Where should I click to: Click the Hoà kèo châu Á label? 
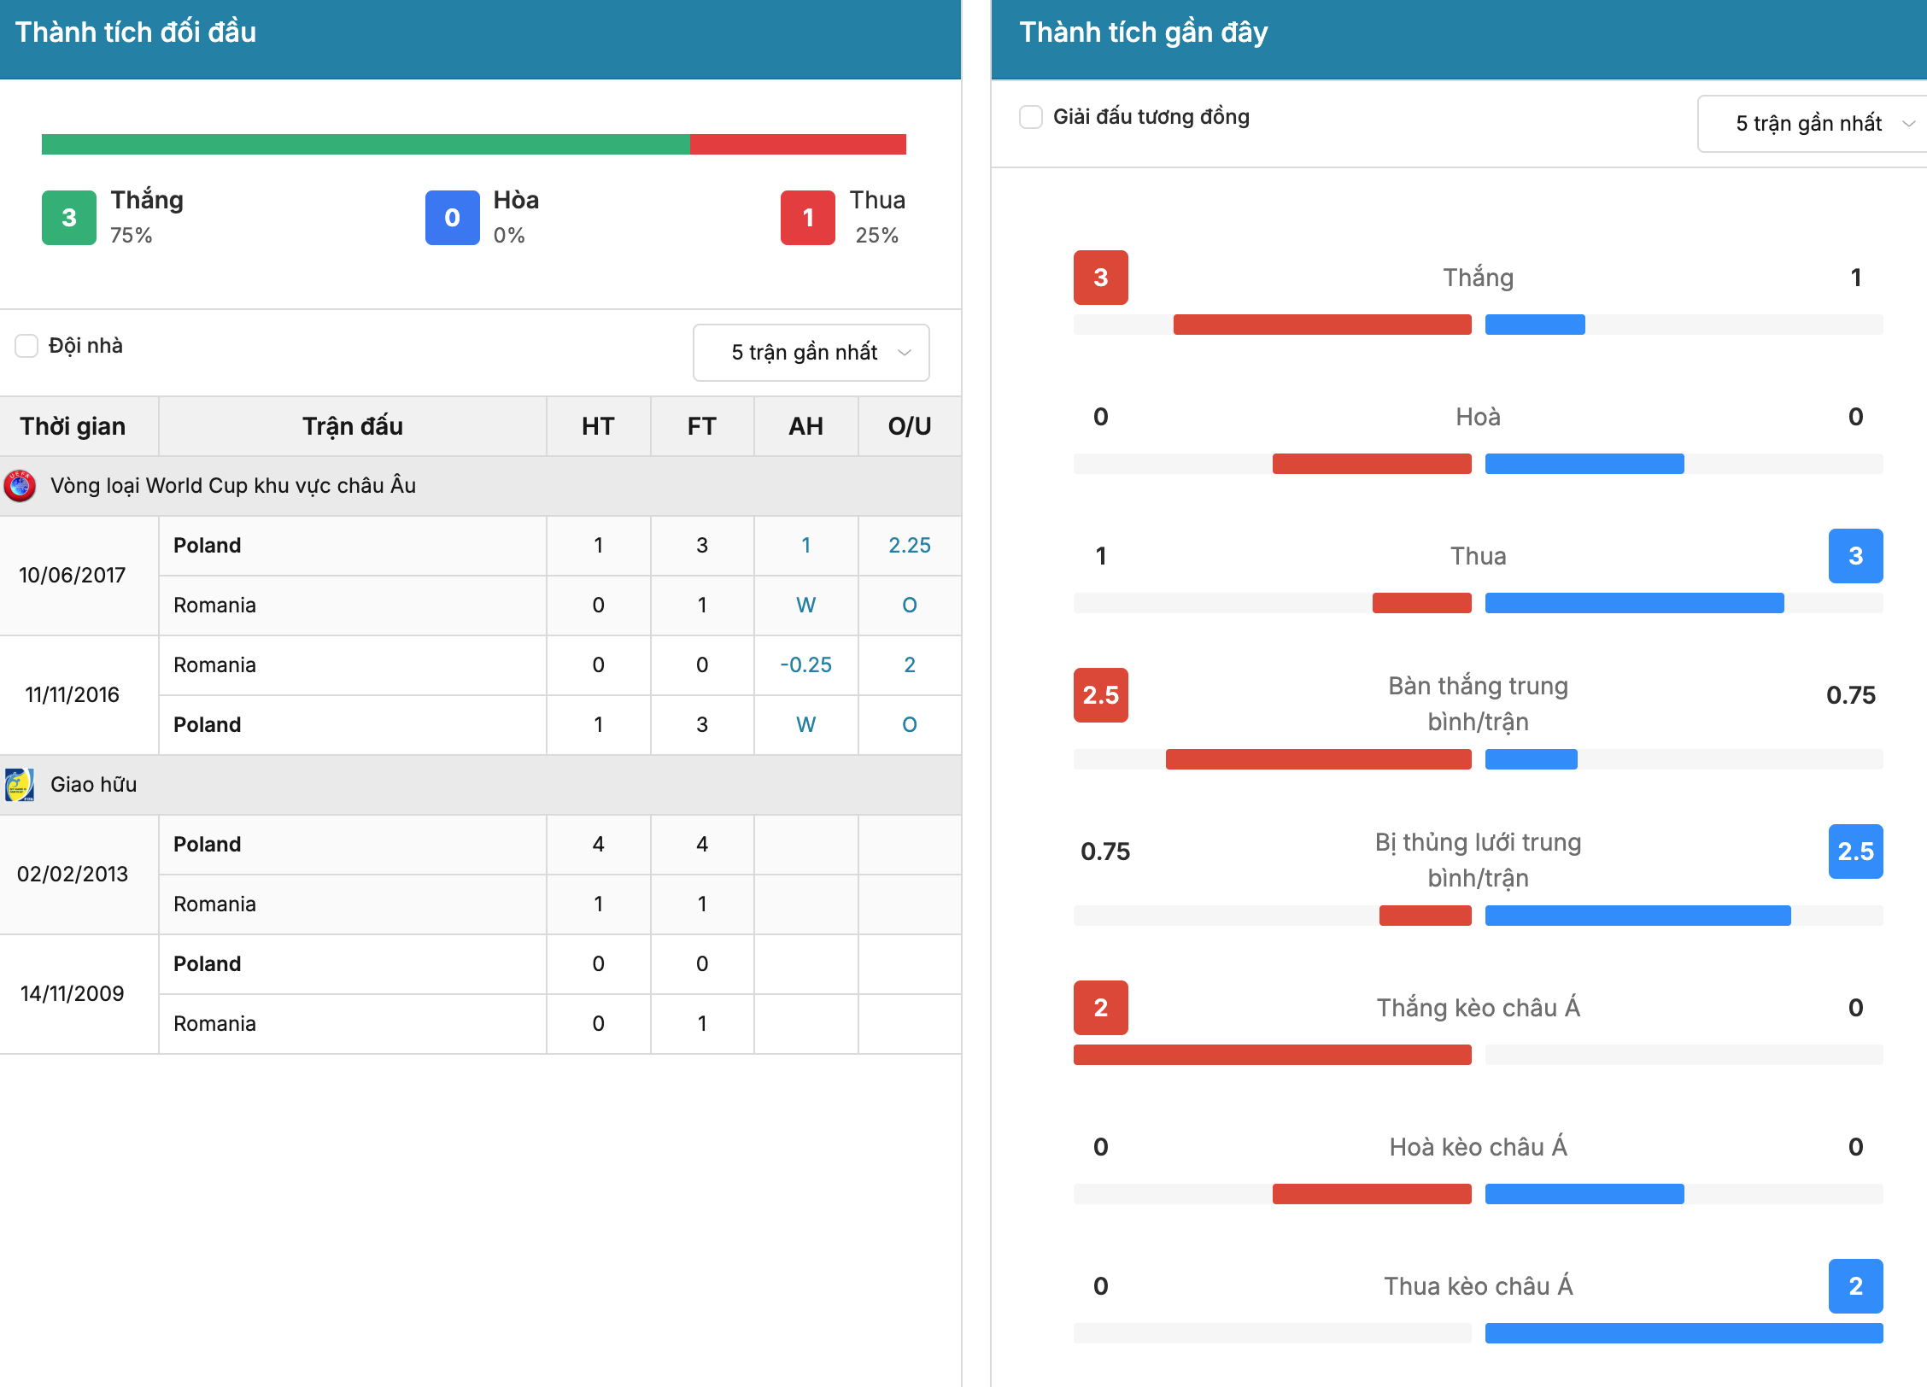(1479, 1147)
